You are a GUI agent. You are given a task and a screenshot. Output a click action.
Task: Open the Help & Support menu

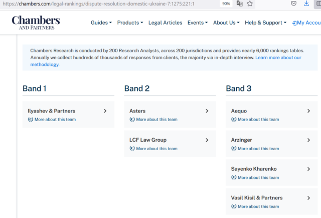pyautogui.click(x=265, y=23)
